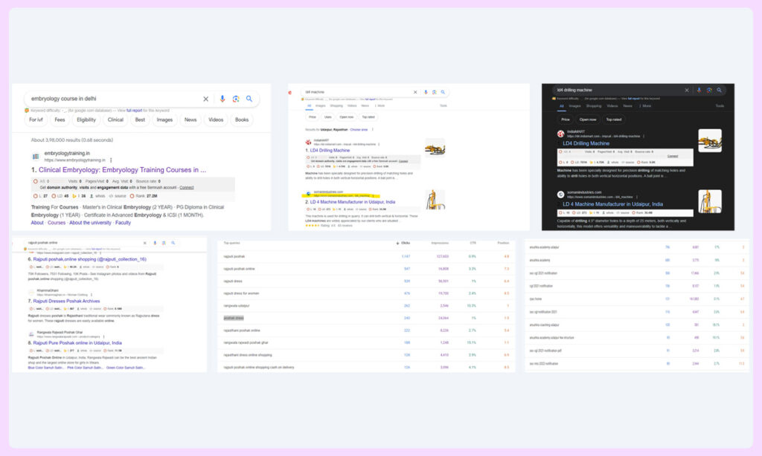Screen dimensions: 762x456
Task: Select the 'Fees' filter chip
Action: (x=60, y=120)
